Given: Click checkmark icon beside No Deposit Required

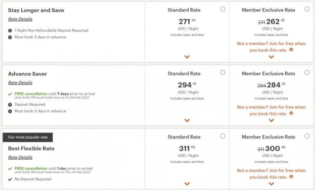Looking at the screenshot, I should coord(10,179).
